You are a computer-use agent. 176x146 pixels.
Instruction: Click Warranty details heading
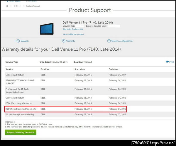click(x=61, y=49)
